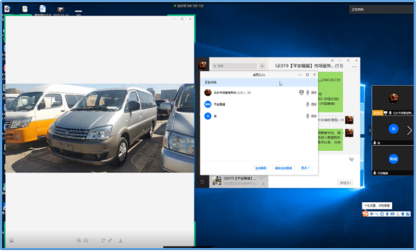Zoom in on the van photo

click(x=79, y=241)
